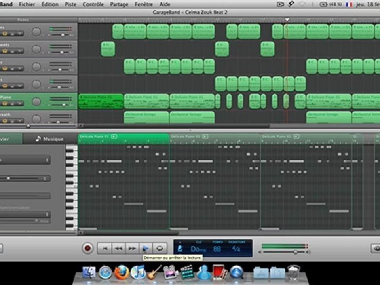
Task: Change the key 'Do maj' in LCD
Action: coord(199,249)
